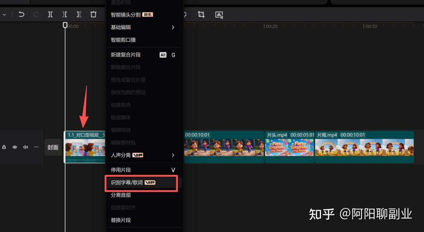This screenshot has width=424, height=232.
Task: Choose 替换片段 menu entry
Action: (x=121, y=220)
